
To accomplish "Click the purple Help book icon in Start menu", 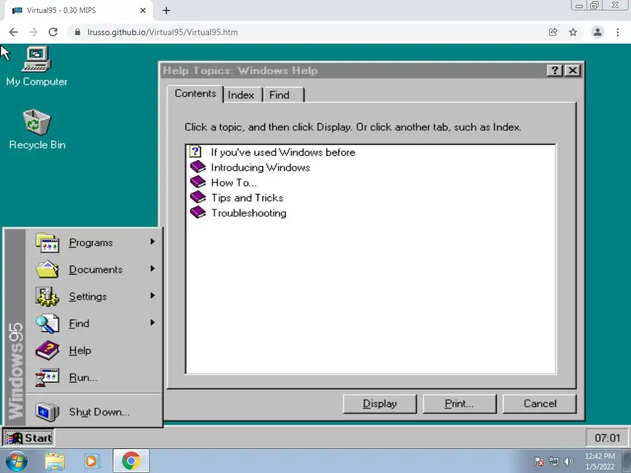I will point(47,350).
